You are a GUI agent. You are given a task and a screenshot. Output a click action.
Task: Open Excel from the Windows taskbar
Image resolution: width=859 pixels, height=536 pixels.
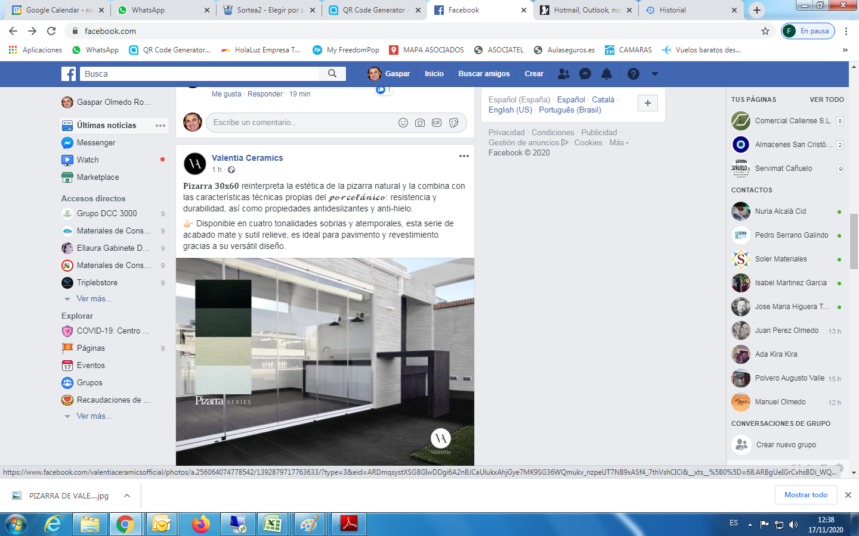point(273,524)
